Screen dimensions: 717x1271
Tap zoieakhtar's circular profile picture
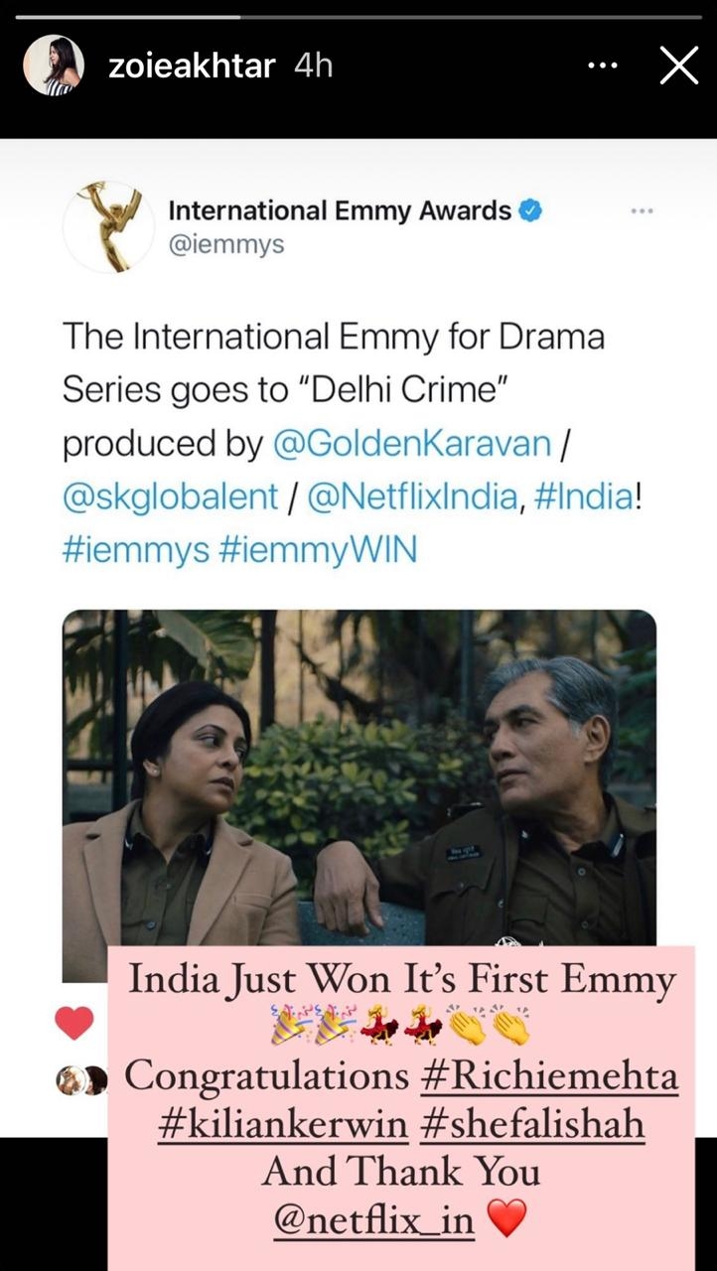click(55, 64)
